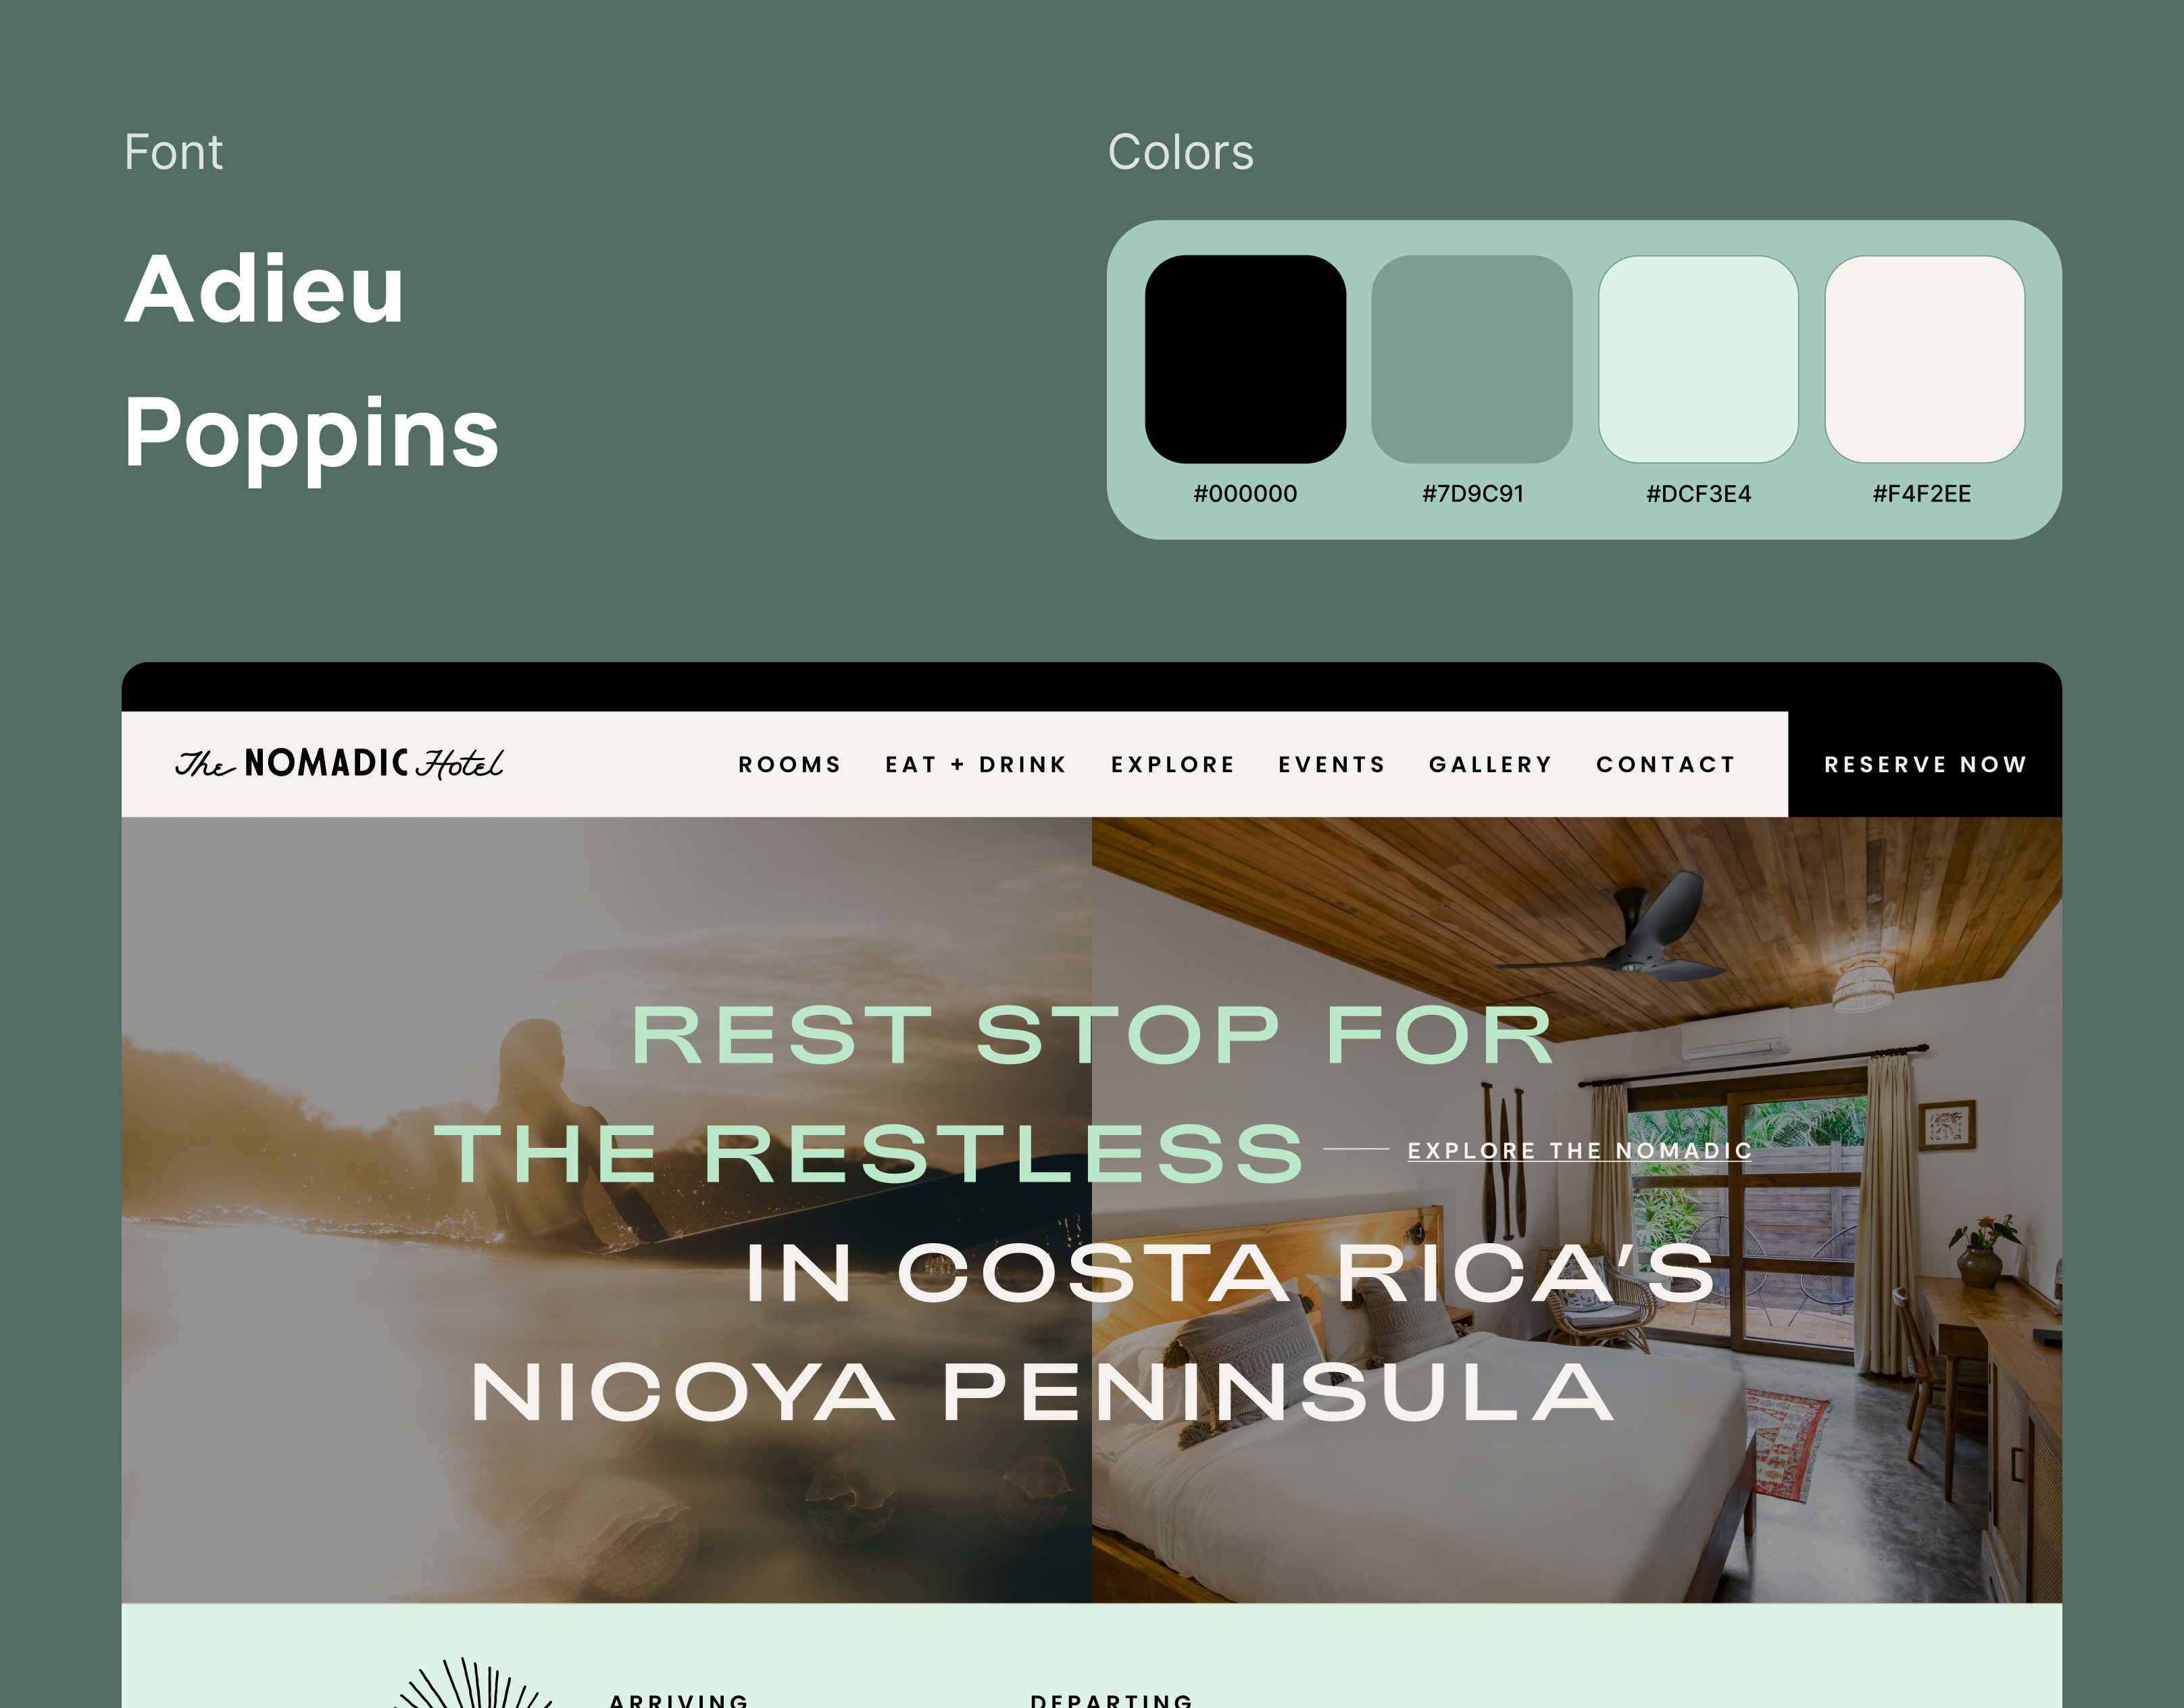This screenshot has width=2184, height=1708.
Task: Select Contact in the navigation
Action: [1666, 764]
